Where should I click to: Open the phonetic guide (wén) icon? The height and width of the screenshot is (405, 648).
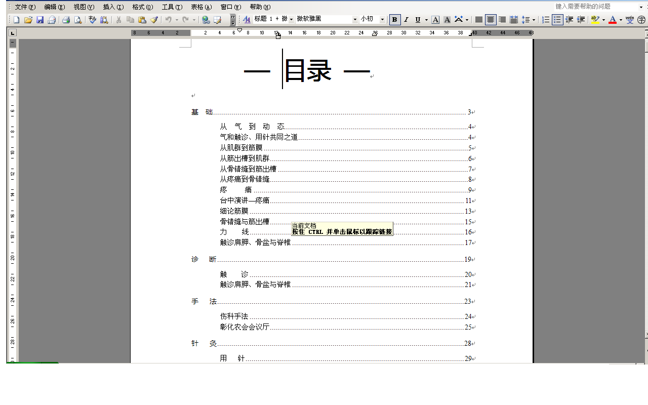click(x=630, y=20)
